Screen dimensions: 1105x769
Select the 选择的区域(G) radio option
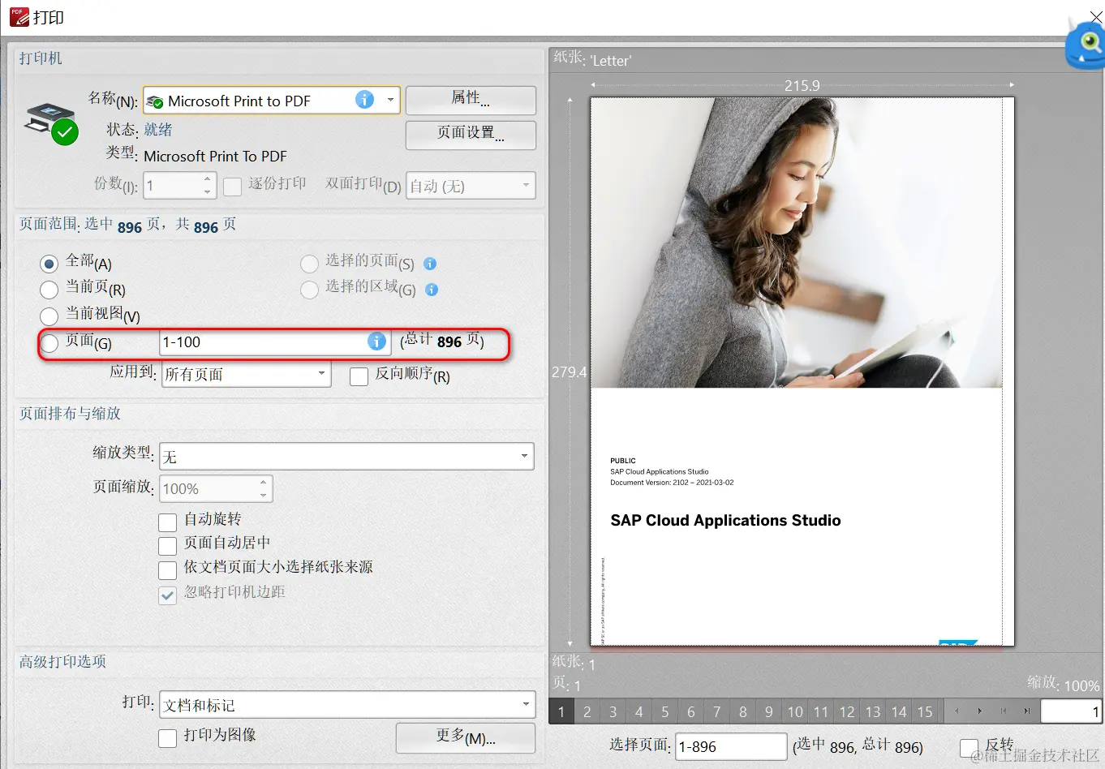pos(309,290)
